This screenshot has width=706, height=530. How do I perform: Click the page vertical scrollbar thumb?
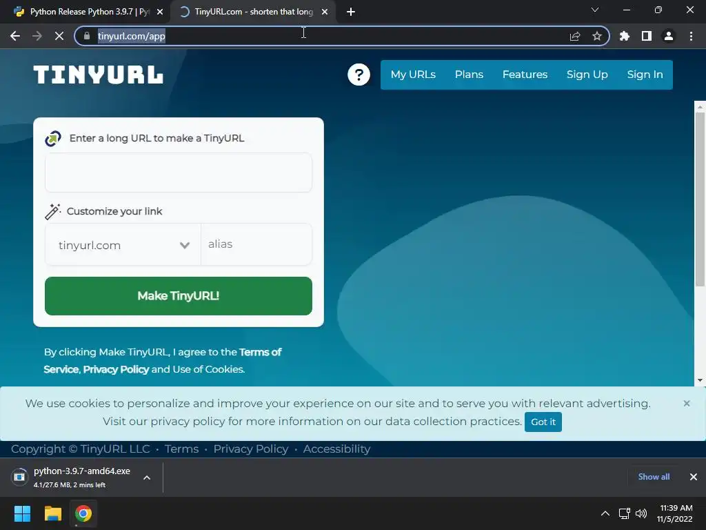click(700, 199)
